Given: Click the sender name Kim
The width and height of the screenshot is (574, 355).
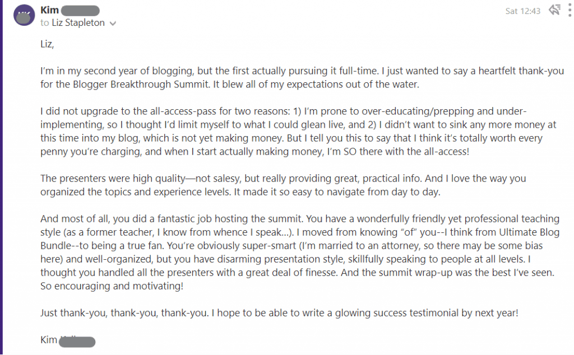Looking at the screenshot, I should (49, 10).
